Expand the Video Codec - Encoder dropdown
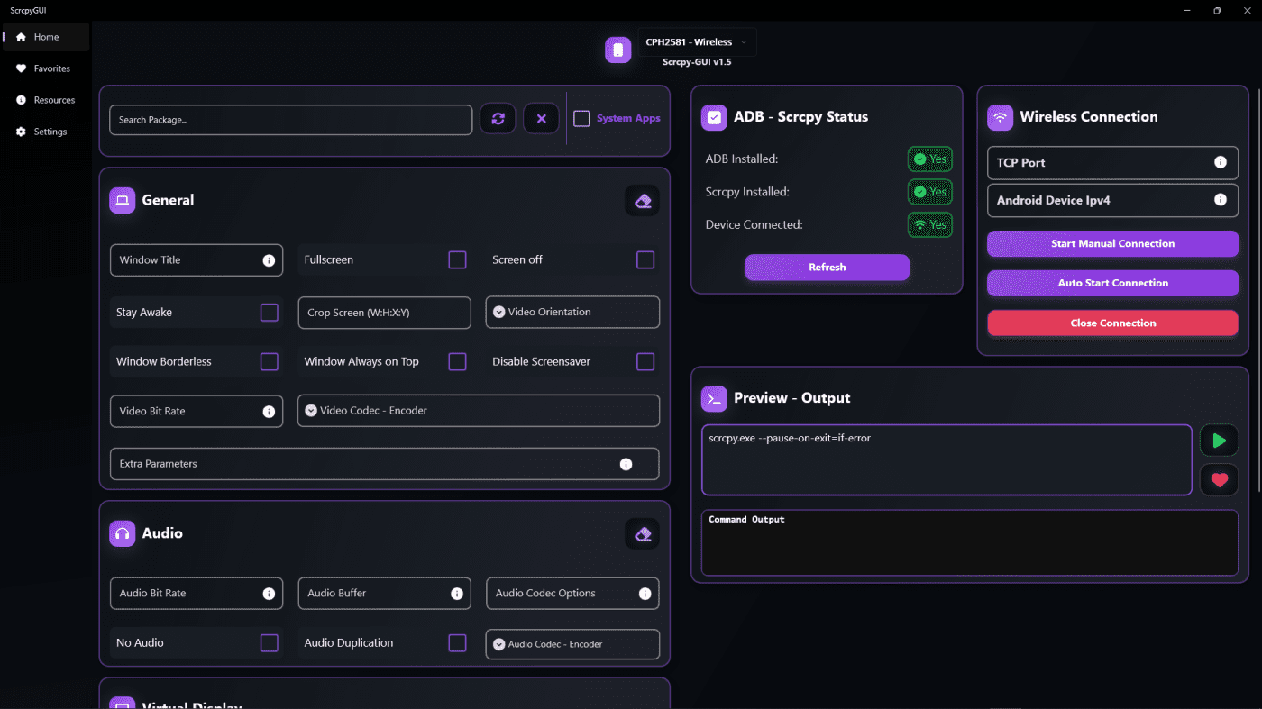 pyautogui.click(x=478, y=411)
